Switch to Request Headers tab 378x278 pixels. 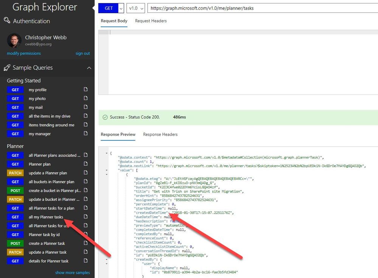point(151,21)
